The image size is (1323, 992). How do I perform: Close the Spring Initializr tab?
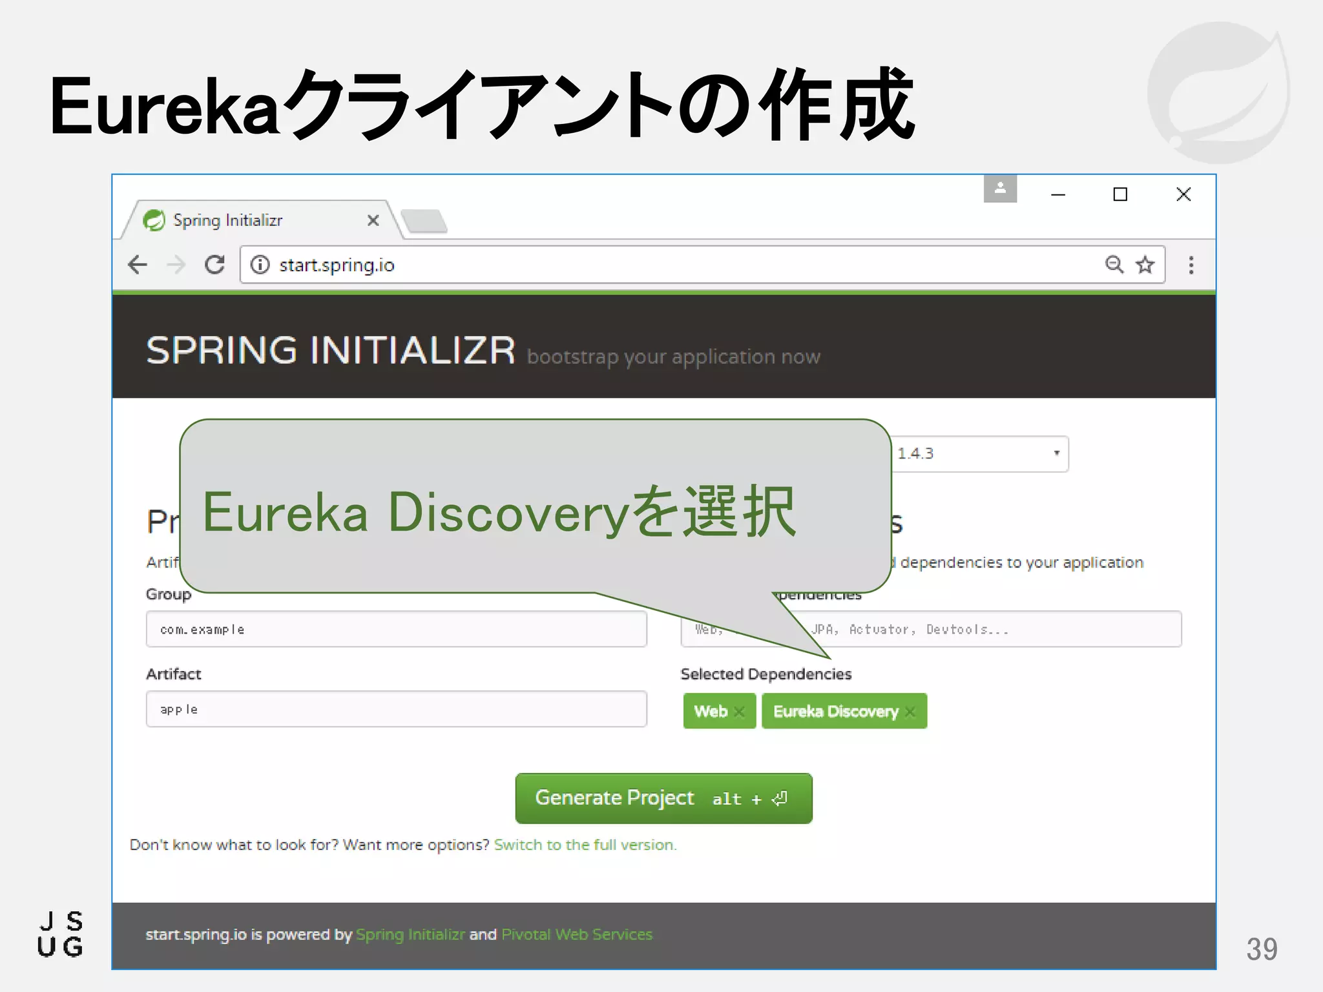click(x=373, y=220)
